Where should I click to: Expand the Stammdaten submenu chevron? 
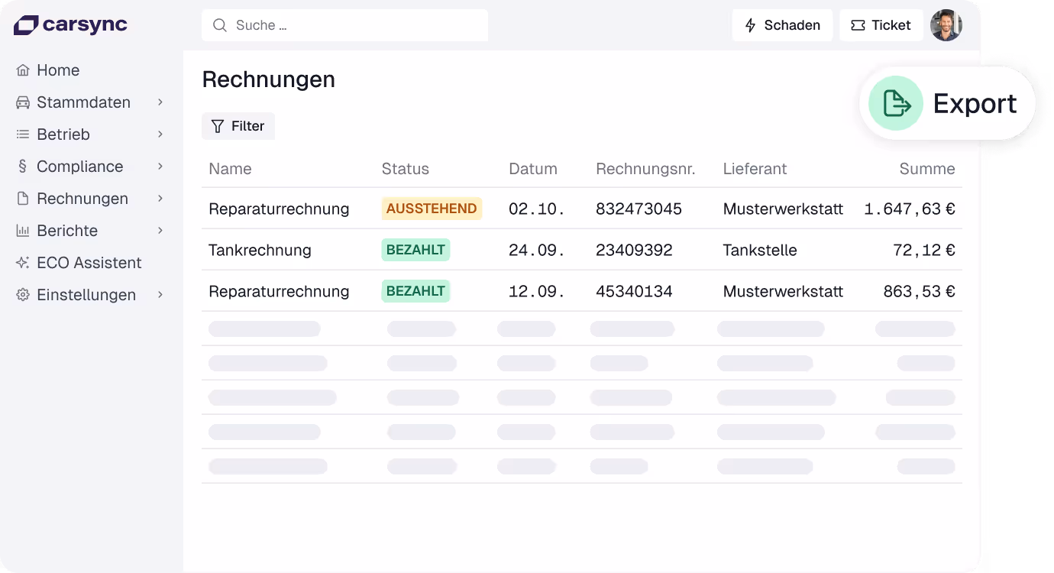point(160,102)
